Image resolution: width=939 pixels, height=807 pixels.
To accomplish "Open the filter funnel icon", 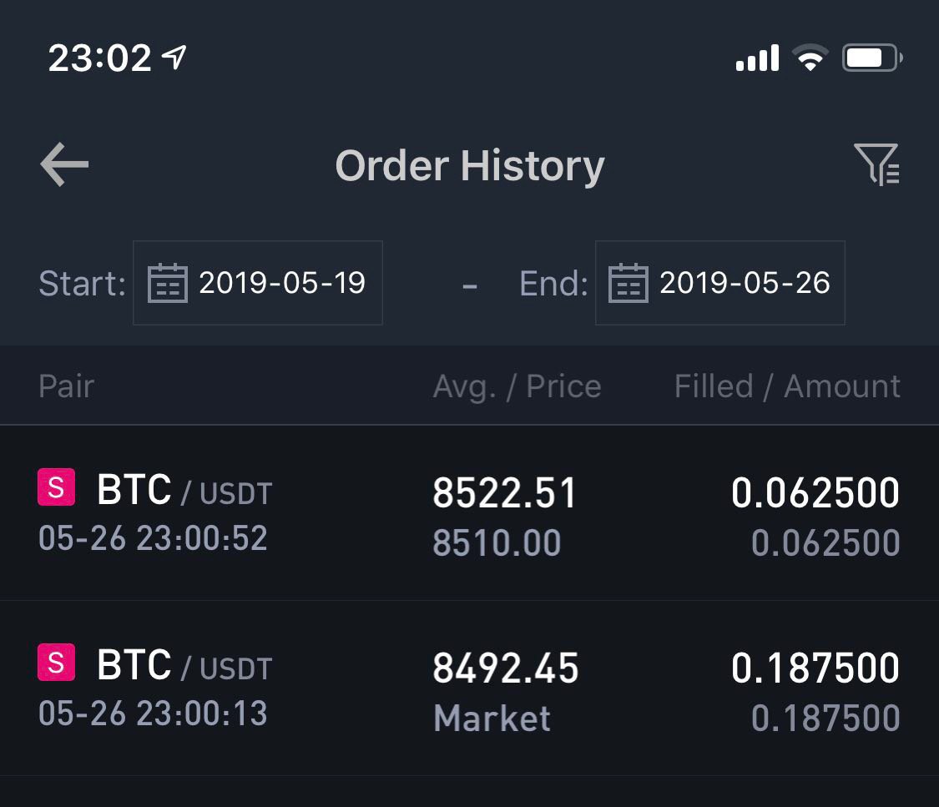I will (876, 164).
